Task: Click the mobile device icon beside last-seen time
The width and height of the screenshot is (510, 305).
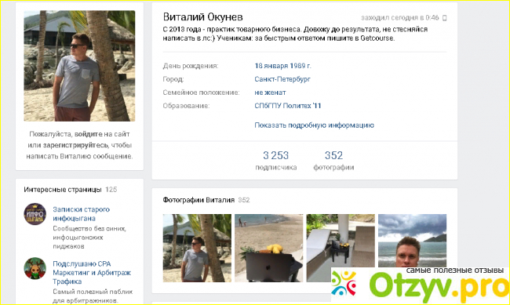Action: coord(445,18)
